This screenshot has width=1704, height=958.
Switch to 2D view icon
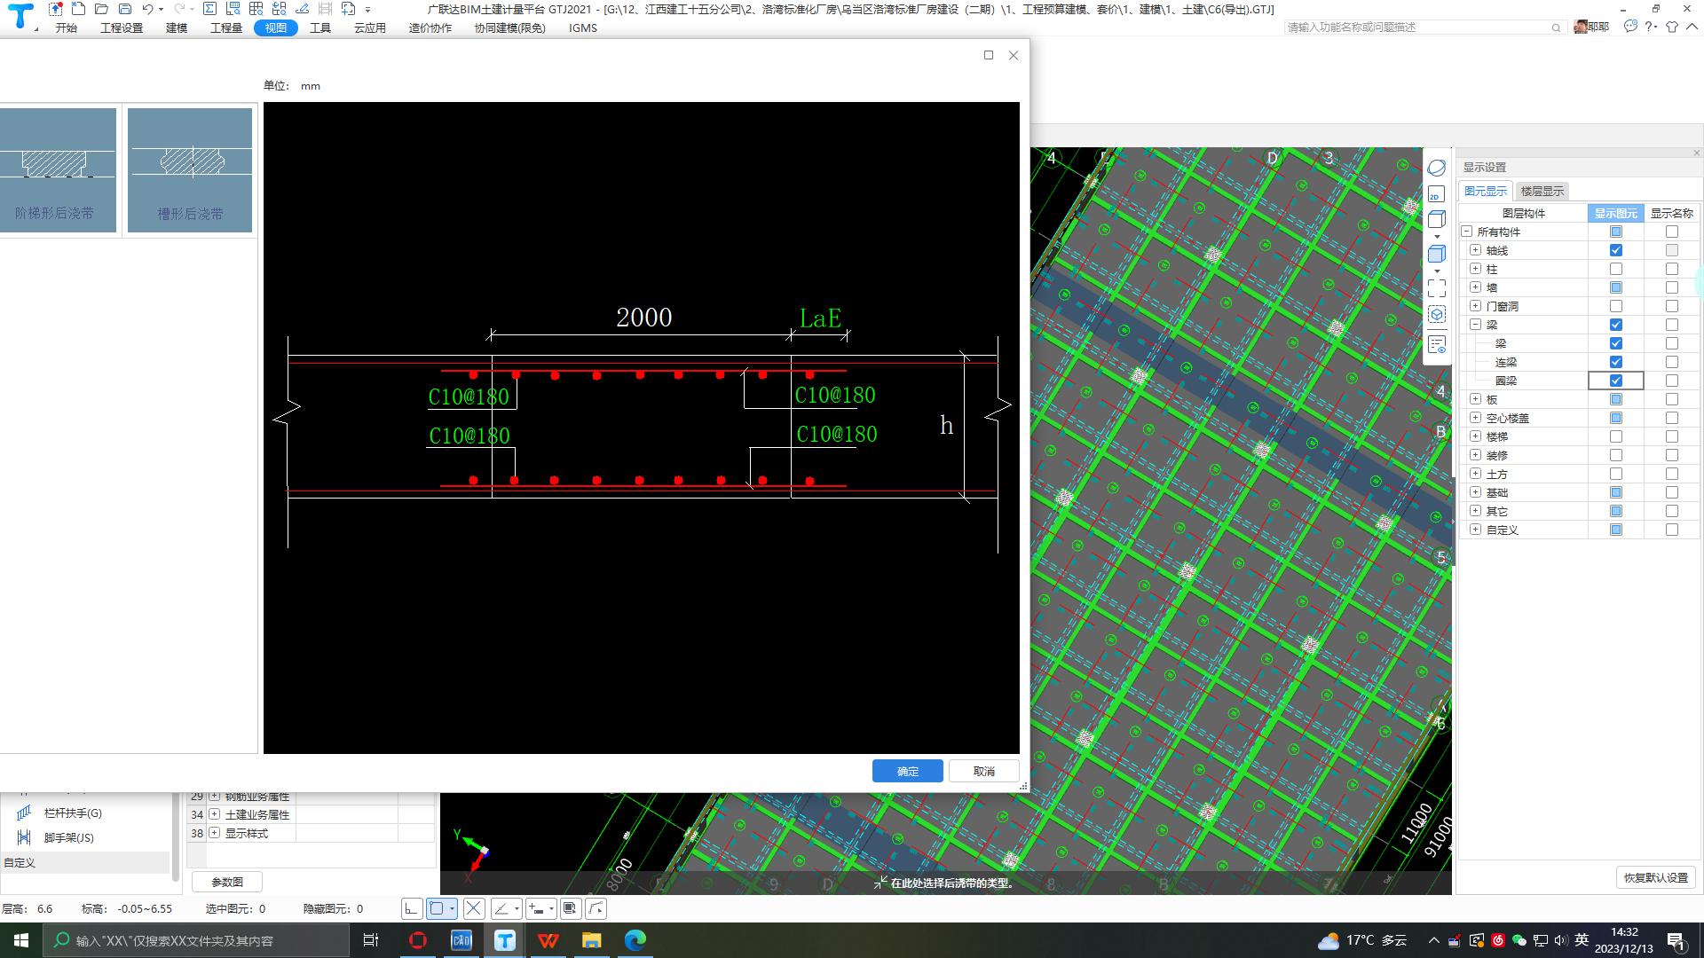tap(1437, 194)
